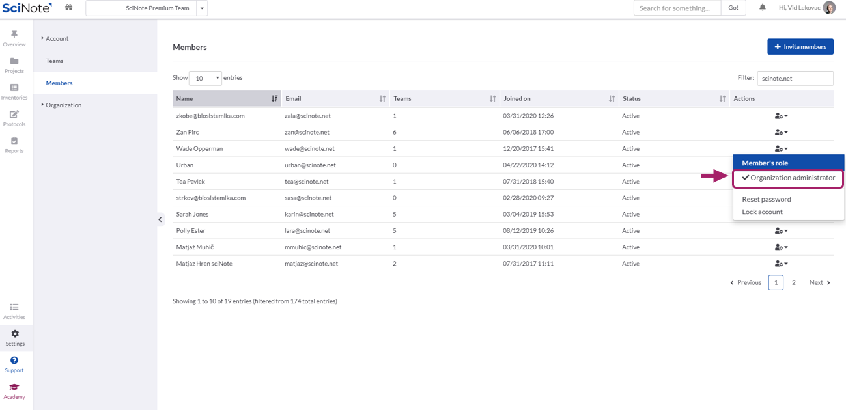Select Members in settings navigation
846x410 pixels.
pyautogui.click(x=59, y=83)
